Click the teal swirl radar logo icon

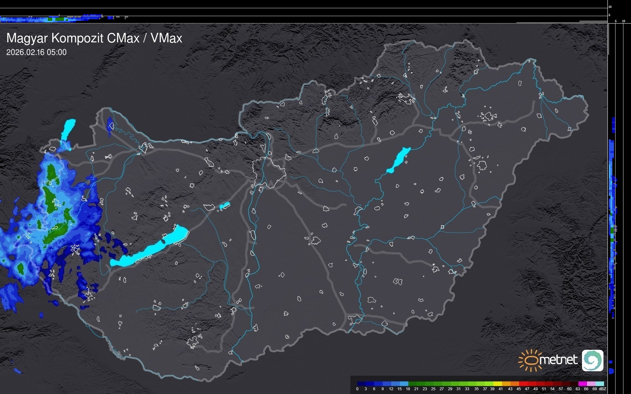(x=592, y=360)
